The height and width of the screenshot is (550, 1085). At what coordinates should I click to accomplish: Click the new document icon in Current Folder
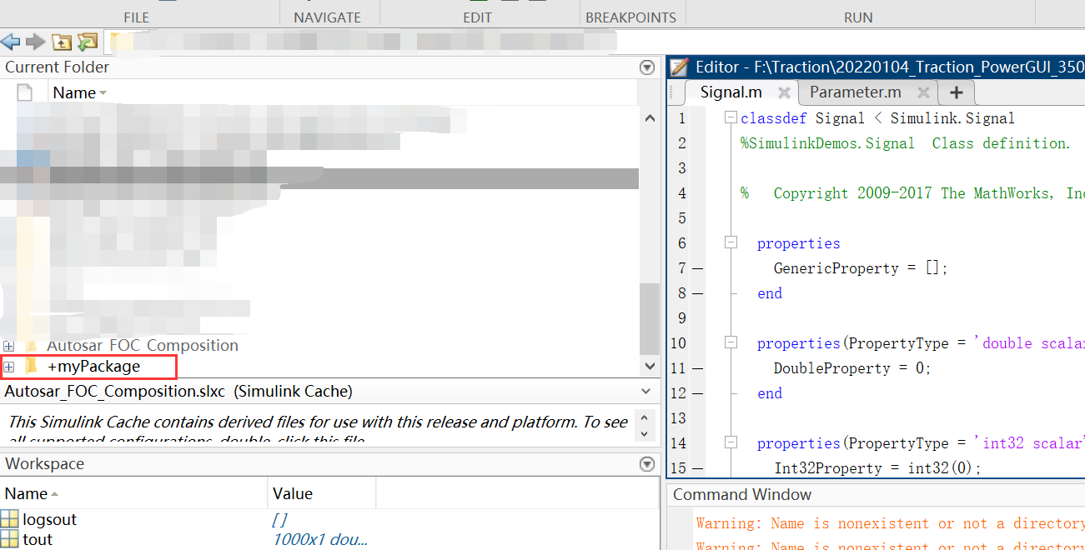23,92
